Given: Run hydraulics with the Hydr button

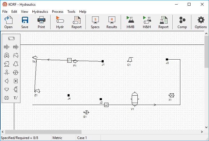Looking at the screenshot, I should pyautogui.click(x=60, y=23).
